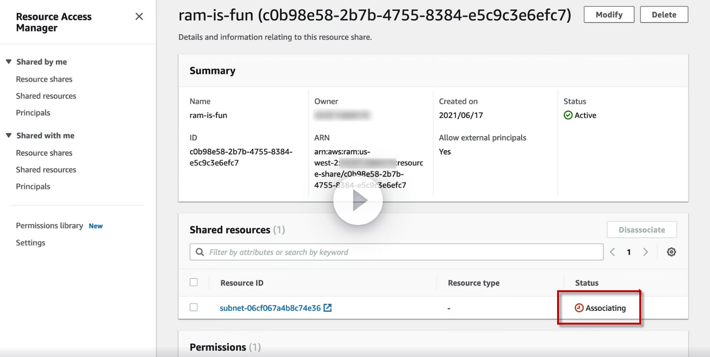This screenshot has height=357, width=710.
Task: Check the subnet-06cf067a4b8c74e36 row checkbox
Action: [194, 307]
